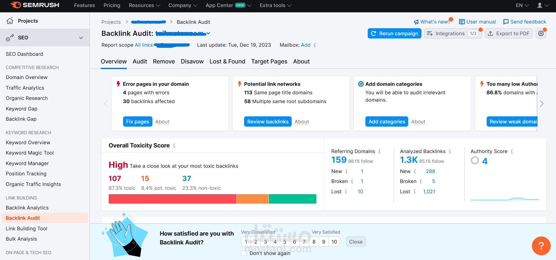The height and width of the screenshot is (260, 556).
Task: Click the red toxic segment of toxicity bar
Action: tap(172, 199)
